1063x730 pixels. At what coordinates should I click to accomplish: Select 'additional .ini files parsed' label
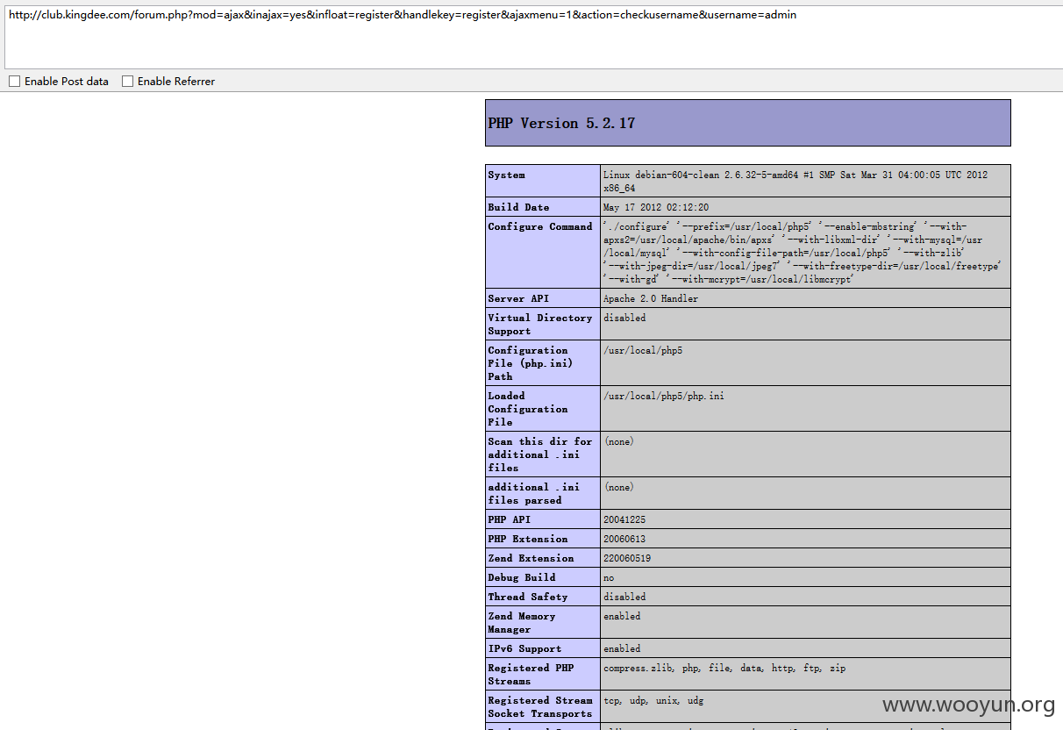click(534, 493)
